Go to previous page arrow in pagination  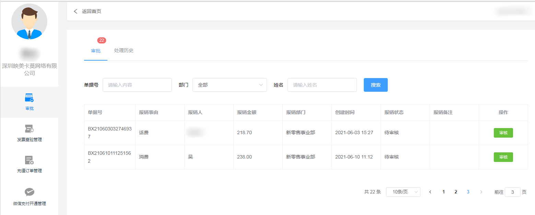click(x=430, y=192)
